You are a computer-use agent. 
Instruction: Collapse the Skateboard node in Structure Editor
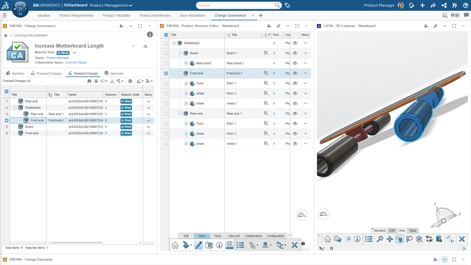pos(174,43)
